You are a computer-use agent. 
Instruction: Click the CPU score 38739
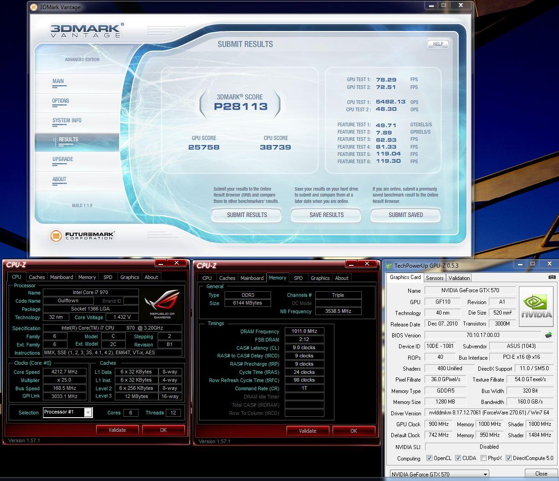coord(275,147)
